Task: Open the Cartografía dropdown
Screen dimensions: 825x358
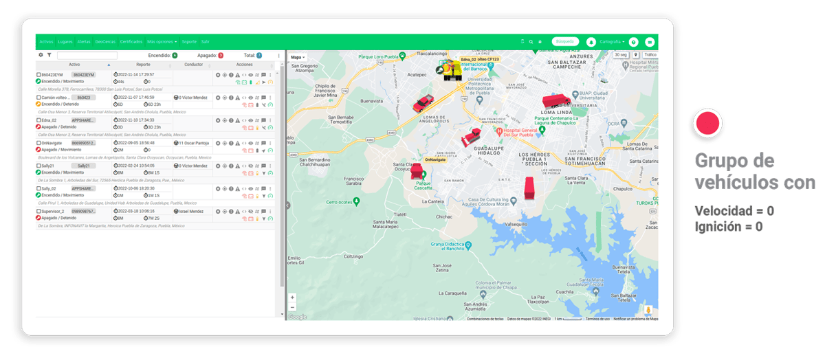Action: pyautogui.click(x=612, y=42)
